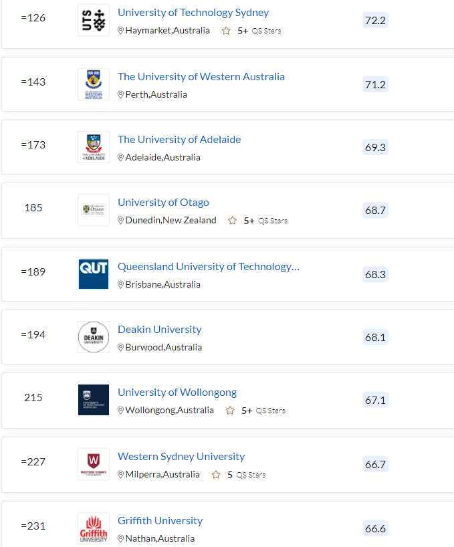The width and height of the screenshot is (454, 547).
Task: Click the location pin icon next to Perth
Action: coord(120,94)
